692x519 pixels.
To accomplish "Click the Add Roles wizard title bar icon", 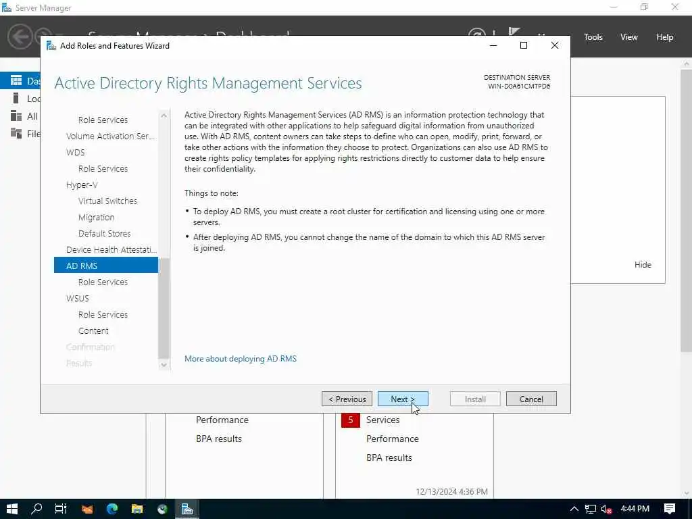I will tap(51, 45).
